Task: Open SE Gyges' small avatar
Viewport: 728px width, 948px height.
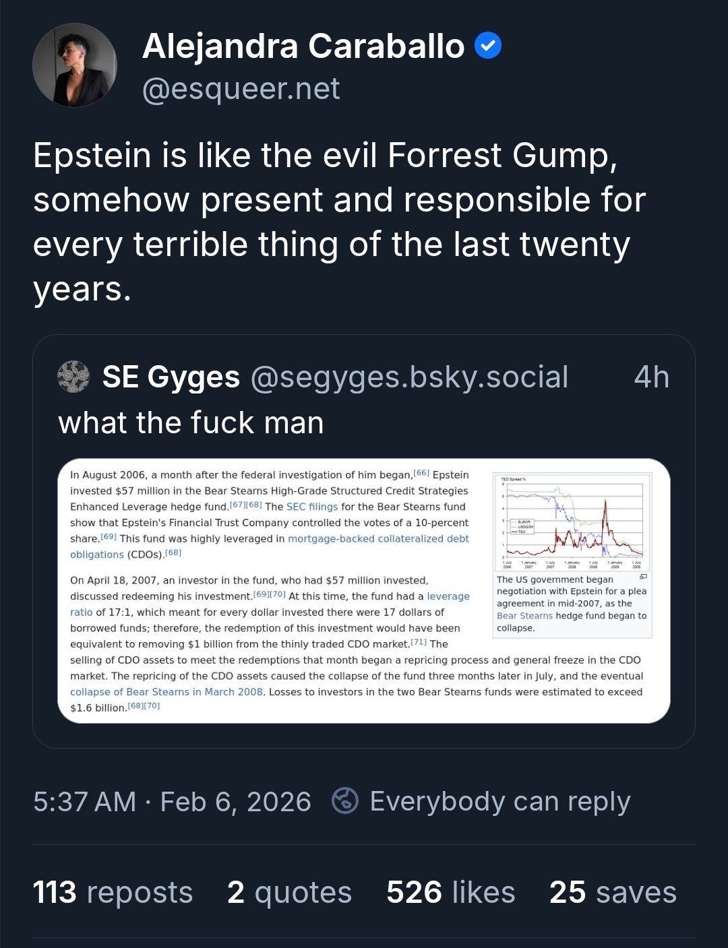Action: pyautogui.click(x=73, y=377)
